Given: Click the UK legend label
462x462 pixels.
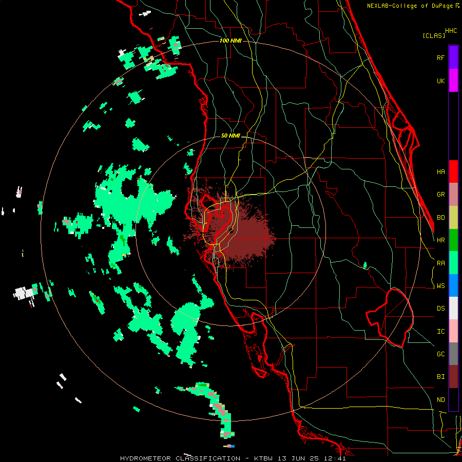Looking at the screenshot, I should coord(440,81).
